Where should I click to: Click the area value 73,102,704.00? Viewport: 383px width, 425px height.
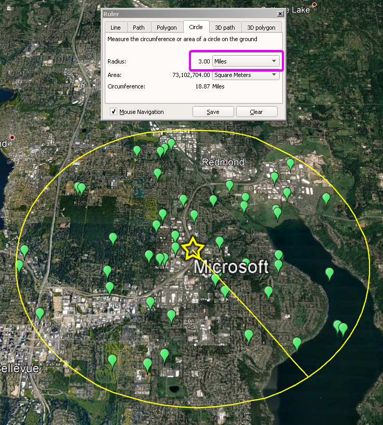191,75
